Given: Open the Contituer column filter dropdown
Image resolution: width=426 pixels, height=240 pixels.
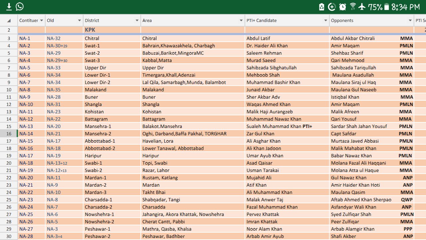Looking at the screenshot, I should click(42, 20).
